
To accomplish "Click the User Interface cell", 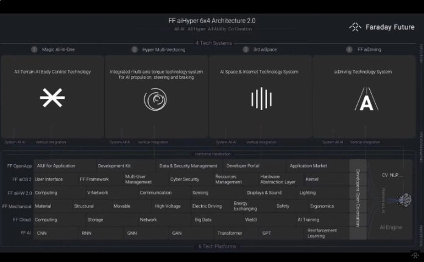I will point(56,179).
